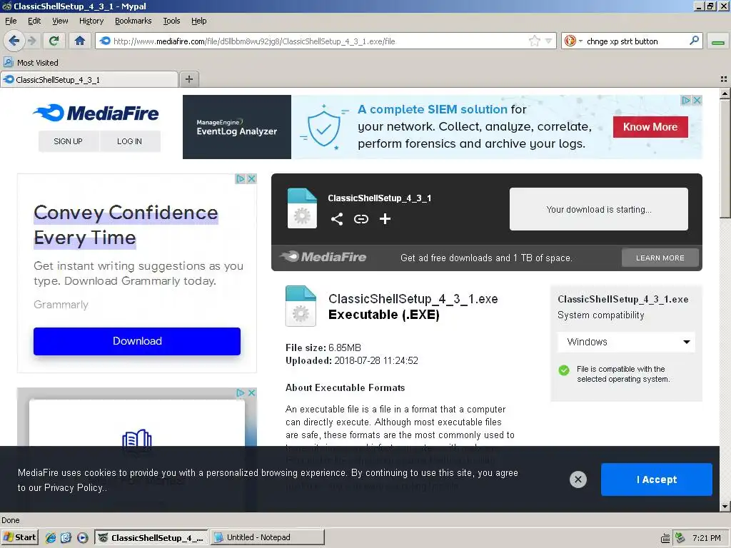Click the ClassicShellSetup_4_3_1.exe file type icon
731x548 pixels.
point(301,305)
